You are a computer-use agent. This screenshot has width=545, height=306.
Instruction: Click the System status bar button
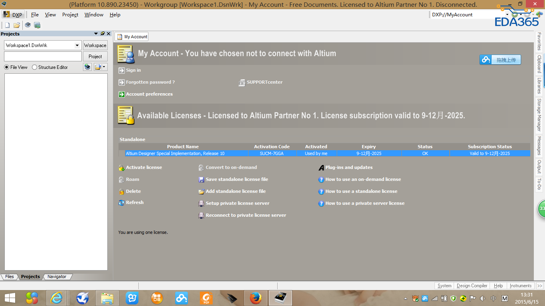coord(444,286)
